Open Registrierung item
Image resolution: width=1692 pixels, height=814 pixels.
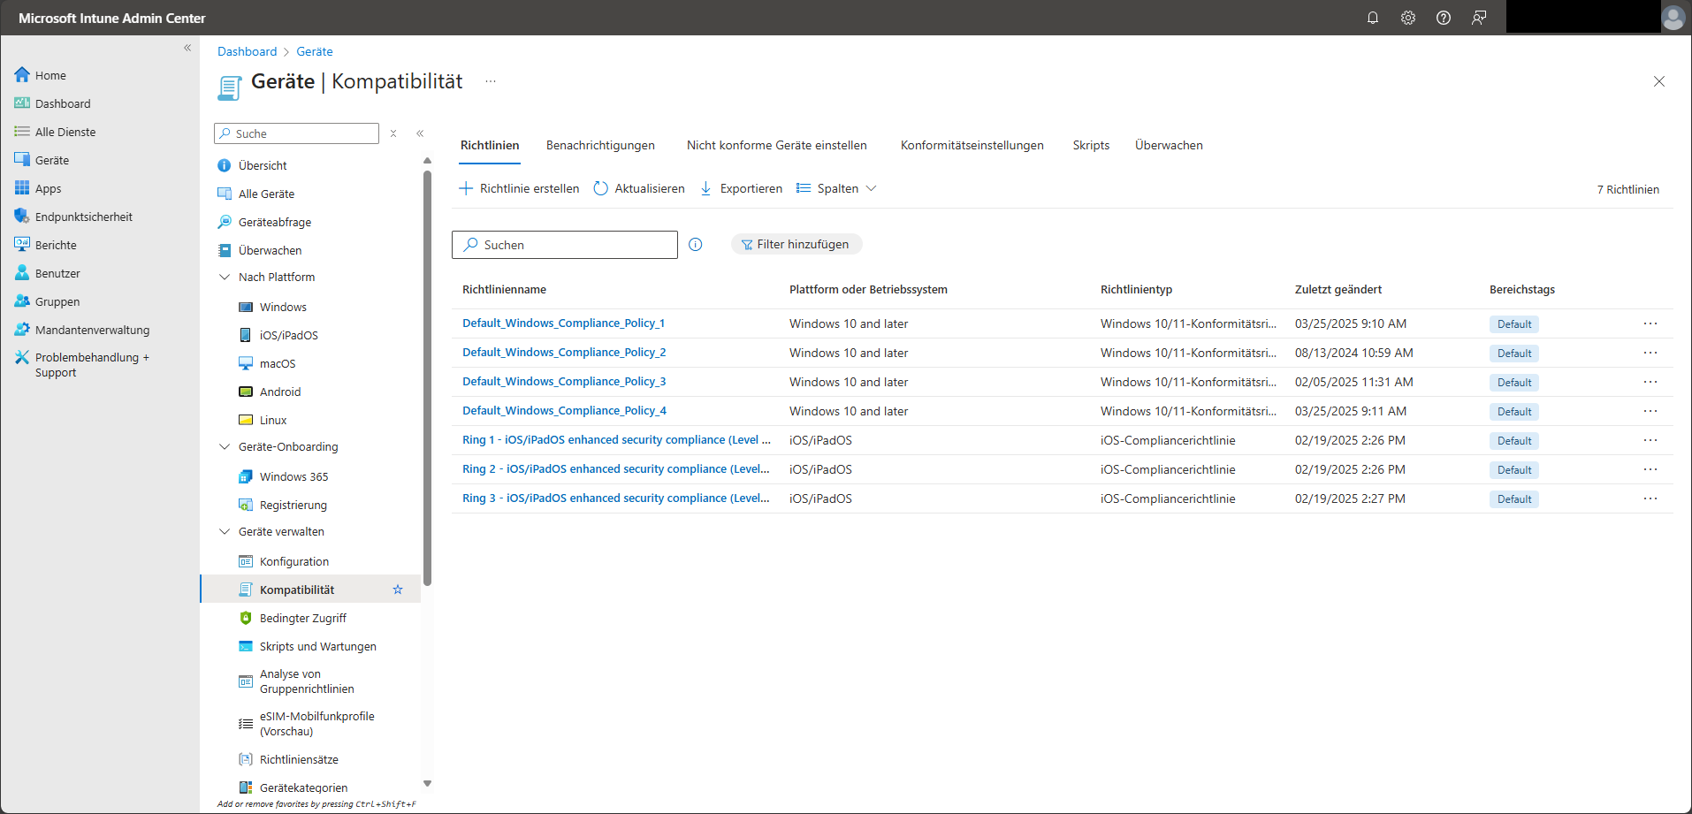[293, 505]
